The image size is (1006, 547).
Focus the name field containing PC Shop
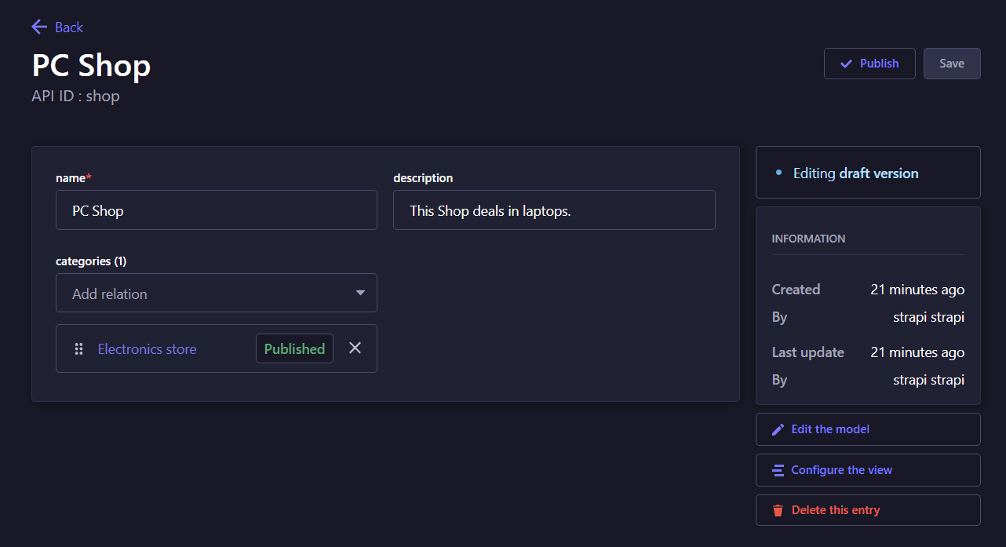(216, 210)
